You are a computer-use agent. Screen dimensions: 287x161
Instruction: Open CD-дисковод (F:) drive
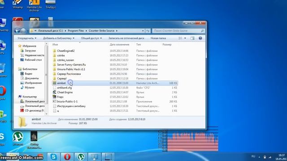(35, 110)
